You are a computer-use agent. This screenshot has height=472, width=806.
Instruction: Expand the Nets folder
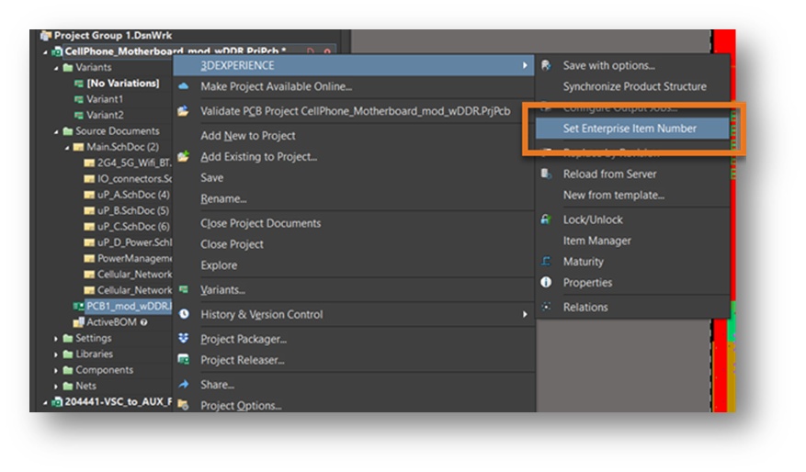tap(56, 386)
